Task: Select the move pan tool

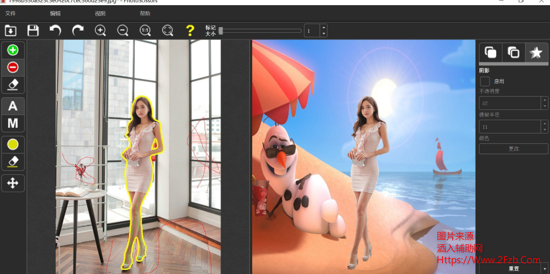Action: pyautogui.click(x=13, y=183)
